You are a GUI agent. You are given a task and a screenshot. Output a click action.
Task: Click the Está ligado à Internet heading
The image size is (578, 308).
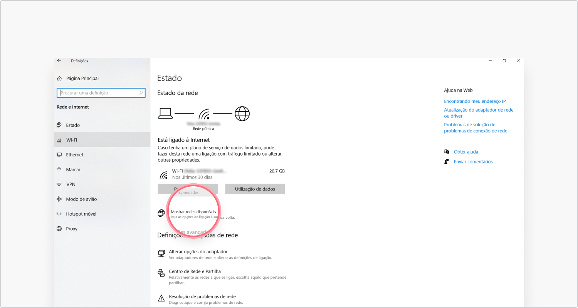184,140
